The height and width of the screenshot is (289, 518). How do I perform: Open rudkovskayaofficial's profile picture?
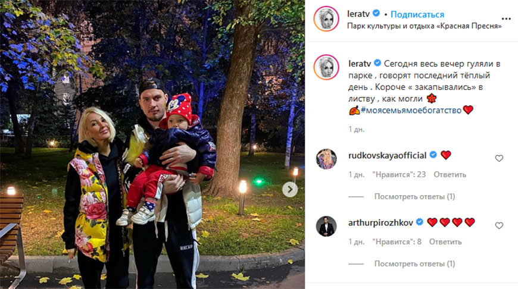point(326,159)
